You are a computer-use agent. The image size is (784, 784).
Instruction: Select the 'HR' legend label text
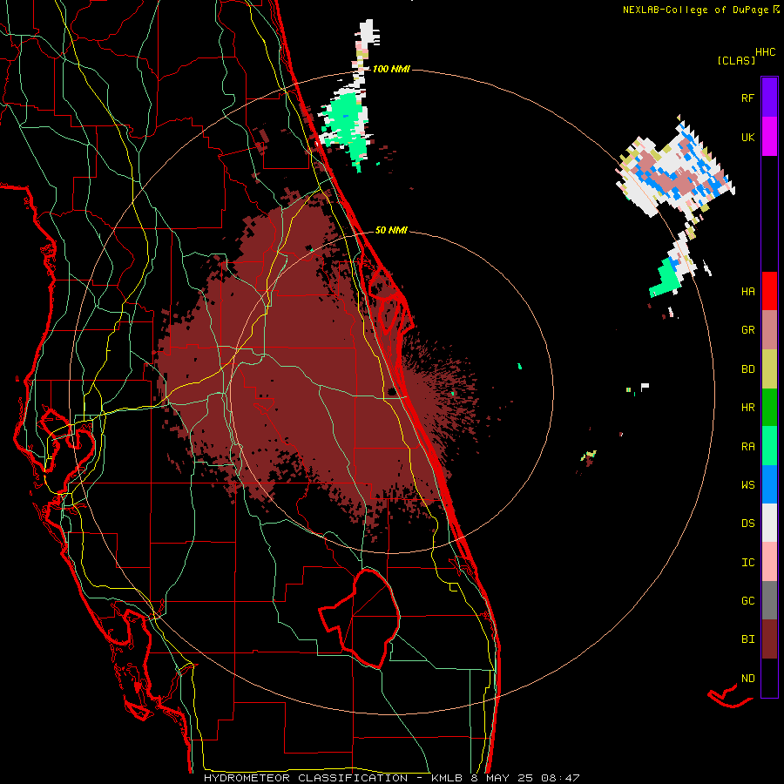click(x=747, y=408)
